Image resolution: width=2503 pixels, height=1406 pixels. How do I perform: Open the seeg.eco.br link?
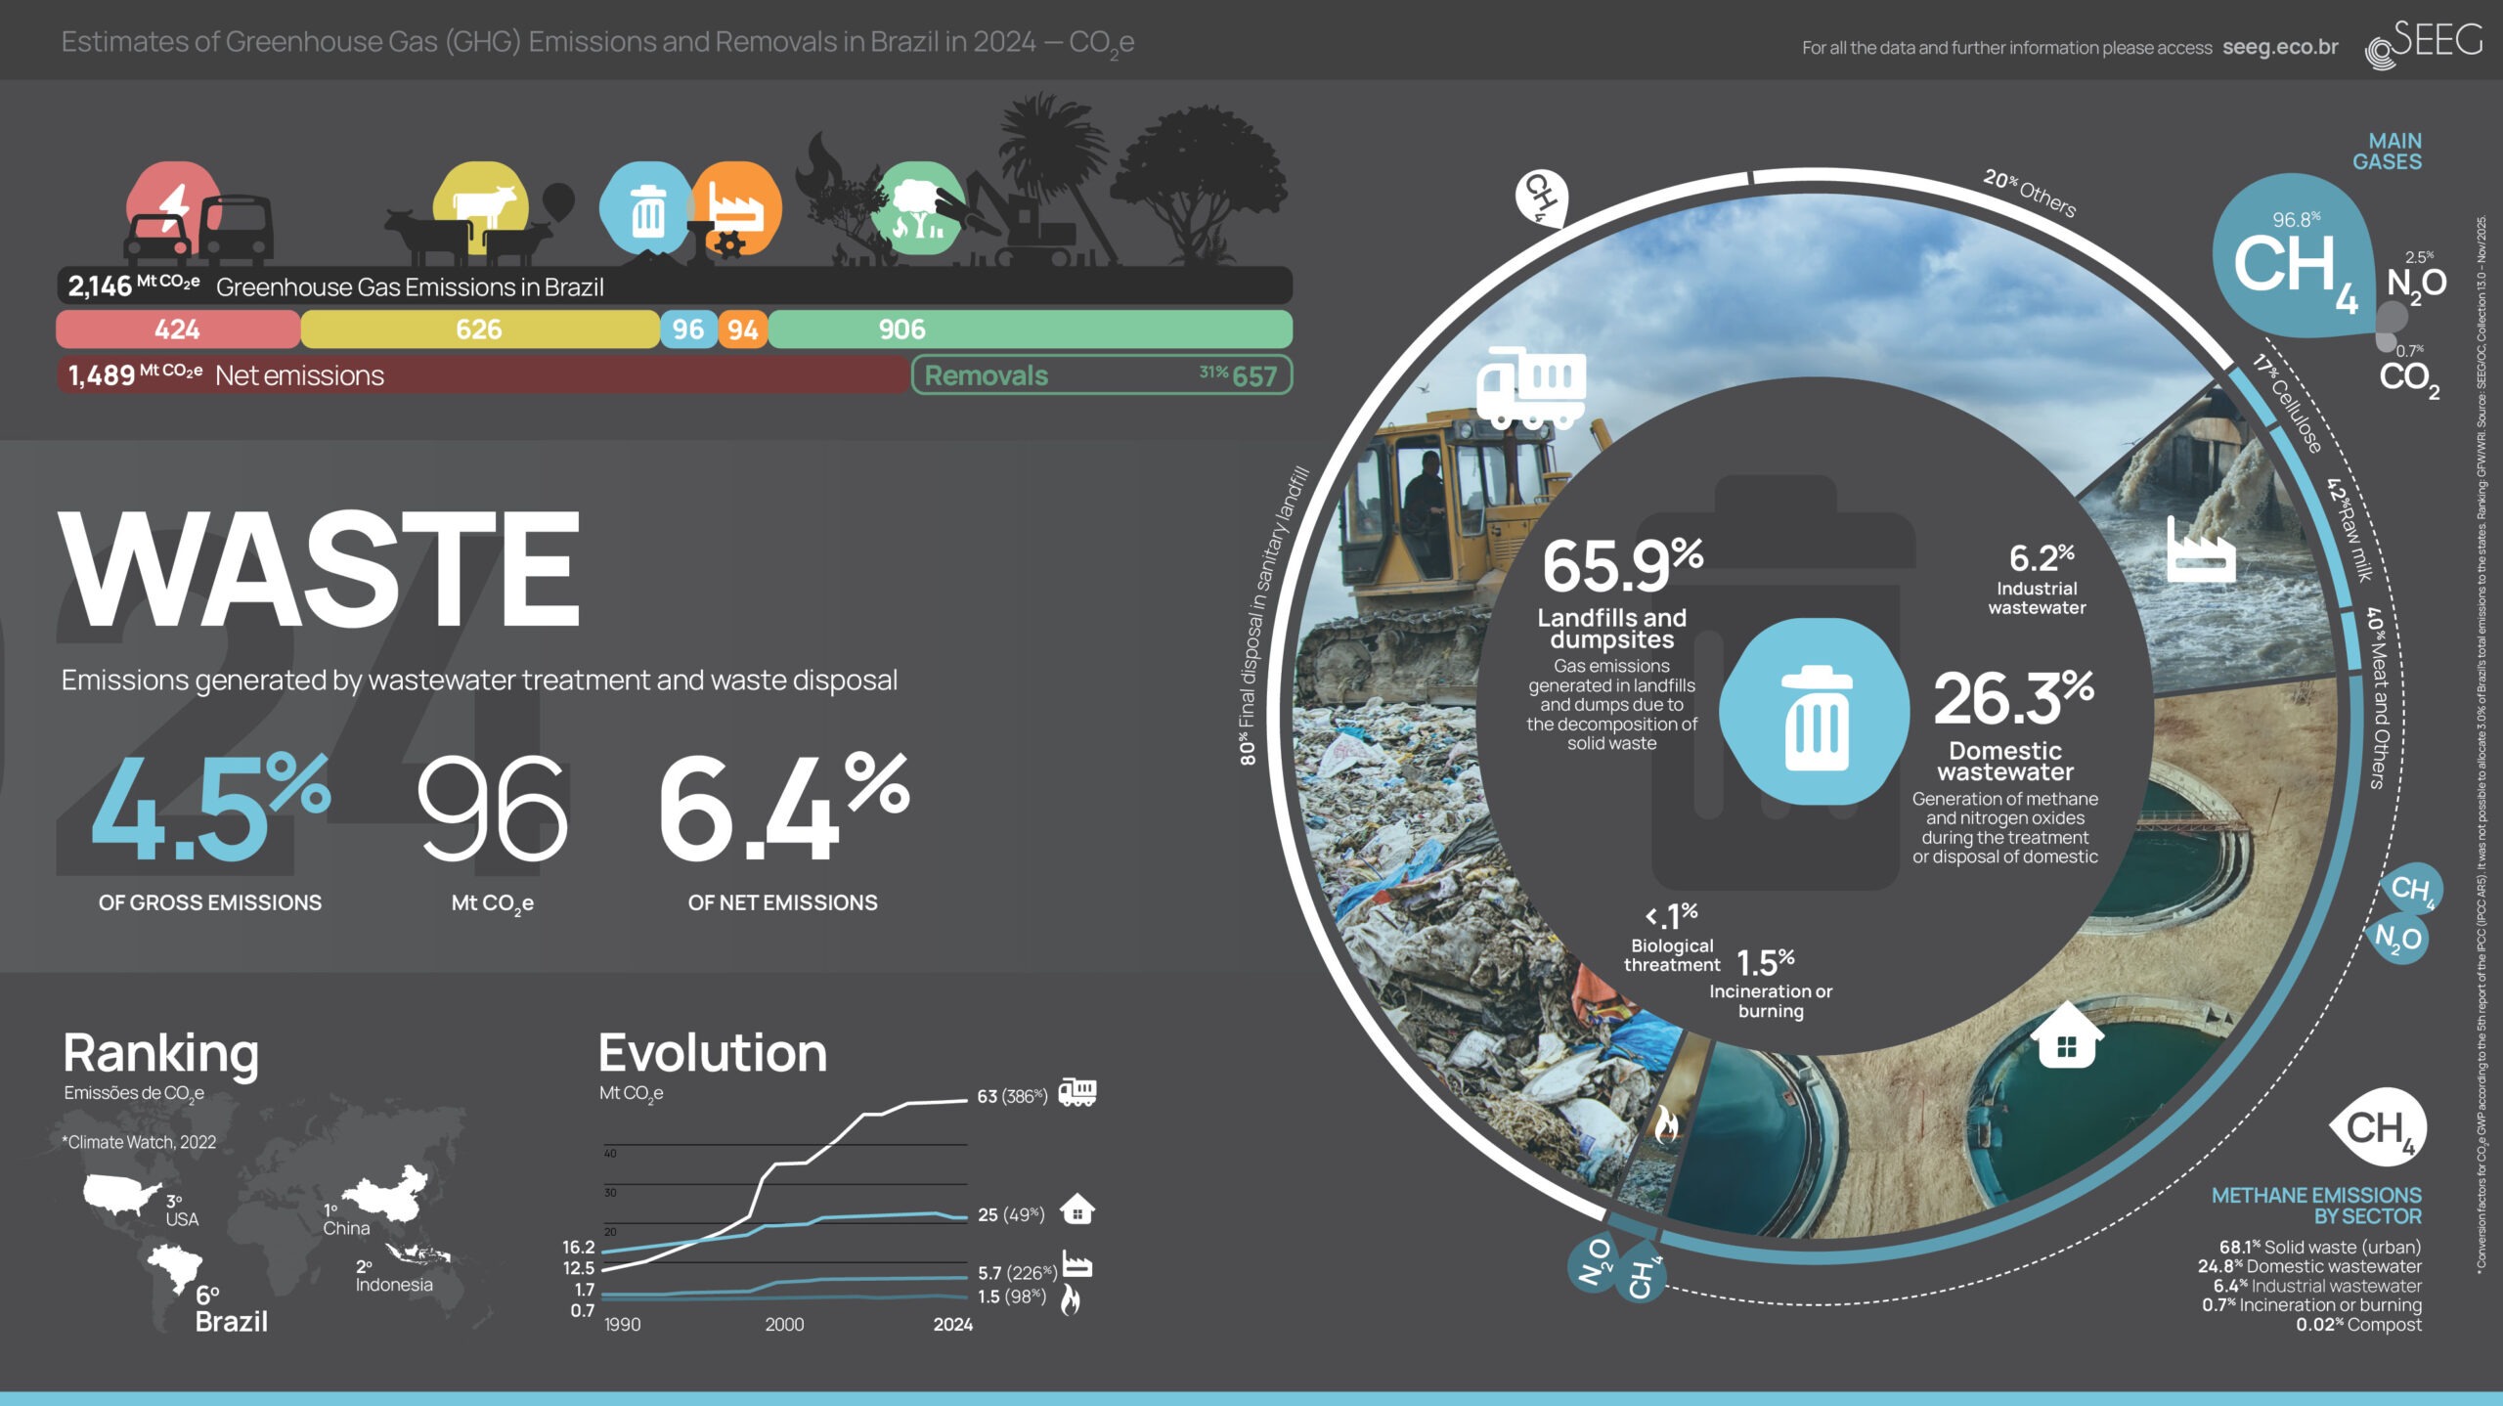[x=2279, y=47]
